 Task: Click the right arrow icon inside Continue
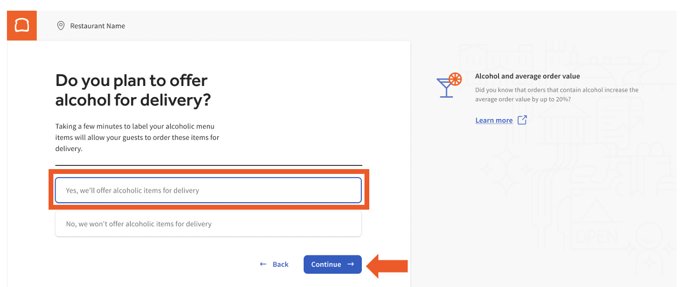tap(351, 265)
